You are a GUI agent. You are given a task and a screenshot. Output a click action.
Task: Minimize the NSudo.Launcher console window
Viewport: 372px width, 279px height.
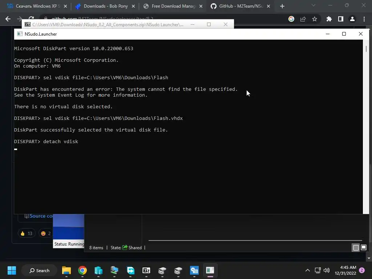point(328,34)
